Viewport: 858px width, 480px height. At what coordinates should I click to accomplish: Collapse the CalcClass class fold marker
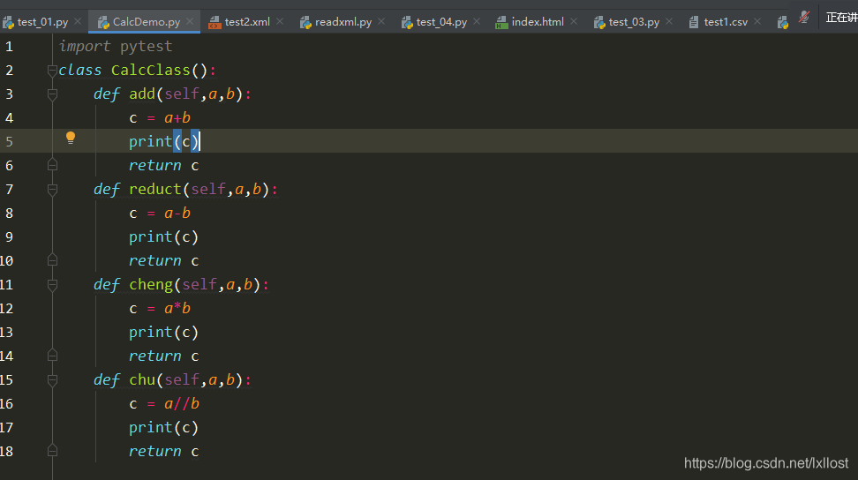[x=52, y=71]
